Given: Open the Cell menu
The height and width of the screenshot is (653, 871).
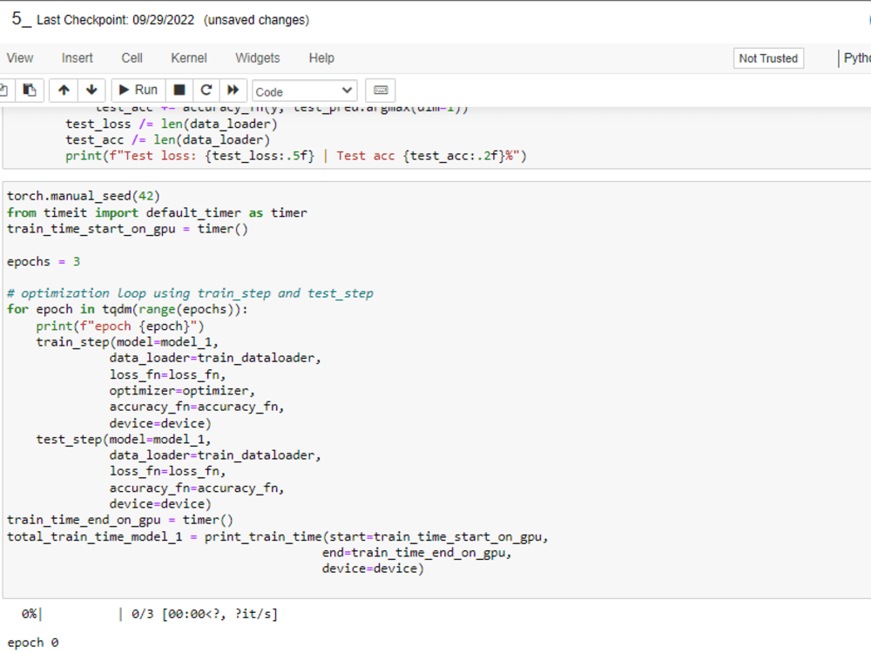Looking at the screenshot, I should [x=132, y=58].
